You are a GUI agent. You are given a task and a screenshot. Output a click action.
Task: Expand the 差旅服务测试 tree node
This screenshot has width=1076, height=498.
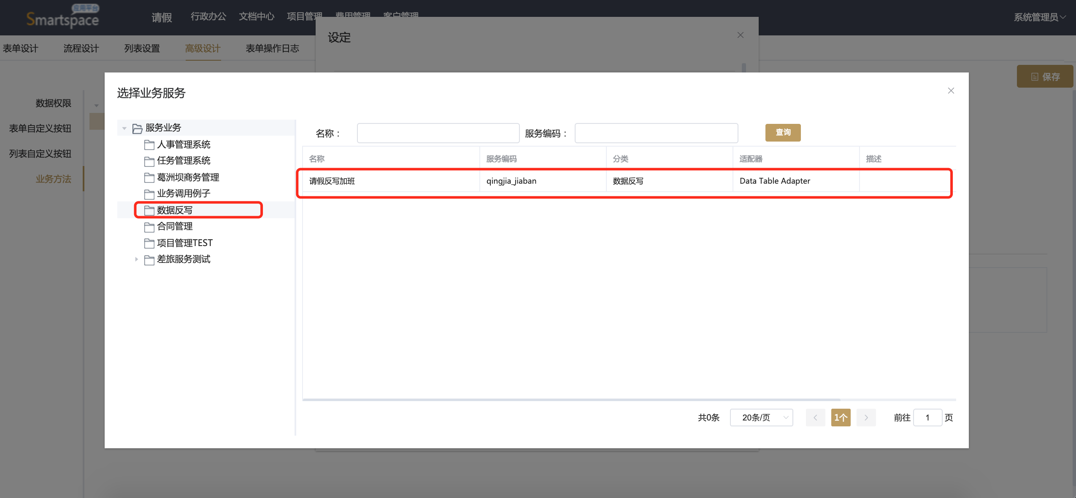[136, 260]
